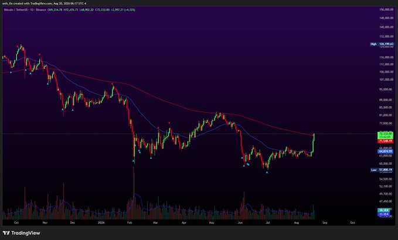Click the Dec label on the time axis
The width and height of the screenshot is (398, 240).
tap(73, 223)
